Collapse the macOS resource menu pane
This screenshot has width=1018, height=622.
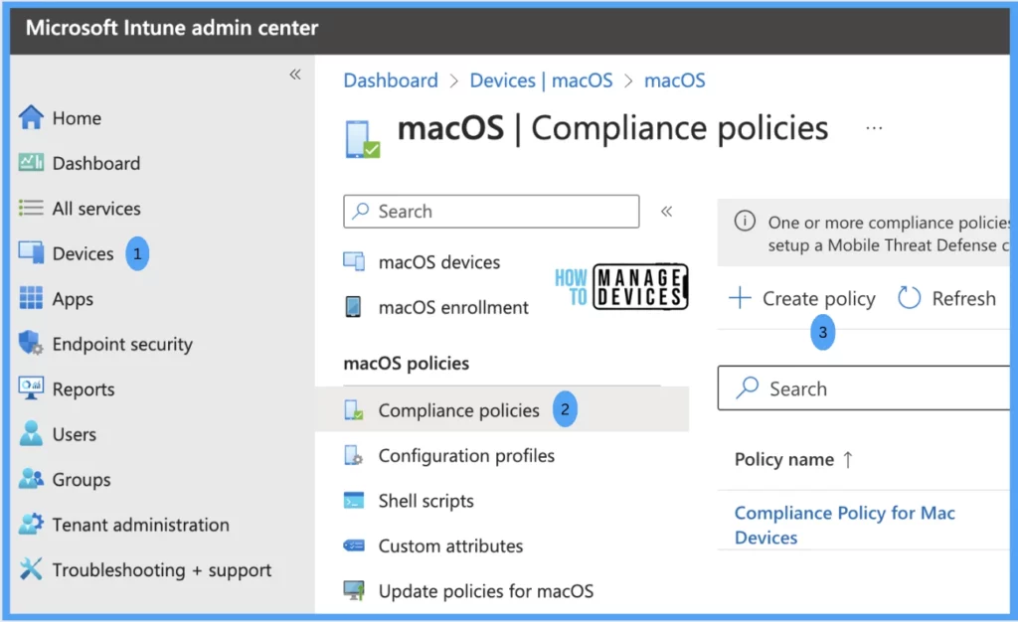pos(667,211)
